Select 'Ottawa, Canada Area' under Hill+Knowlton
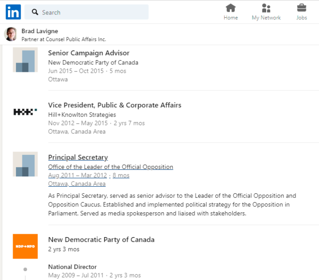This screenshot has width=319, height=280. tap(77, 132)
